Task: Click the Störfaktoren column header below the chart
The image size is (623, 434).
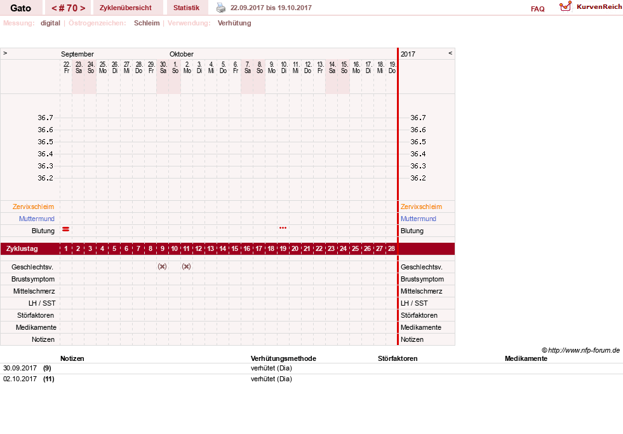Action: pos(398,358)
